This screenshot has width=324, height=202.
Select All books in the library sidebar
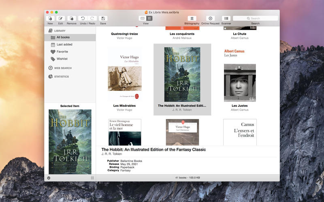click(x=64, y=37)
